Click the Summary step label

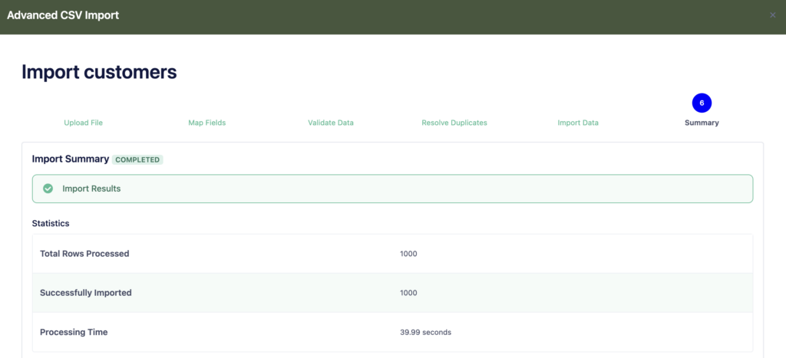coord(702,123)
